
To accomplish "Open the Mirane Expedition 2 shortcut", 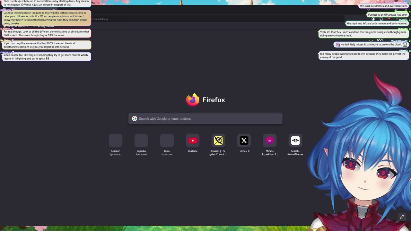I will [270, 141].
